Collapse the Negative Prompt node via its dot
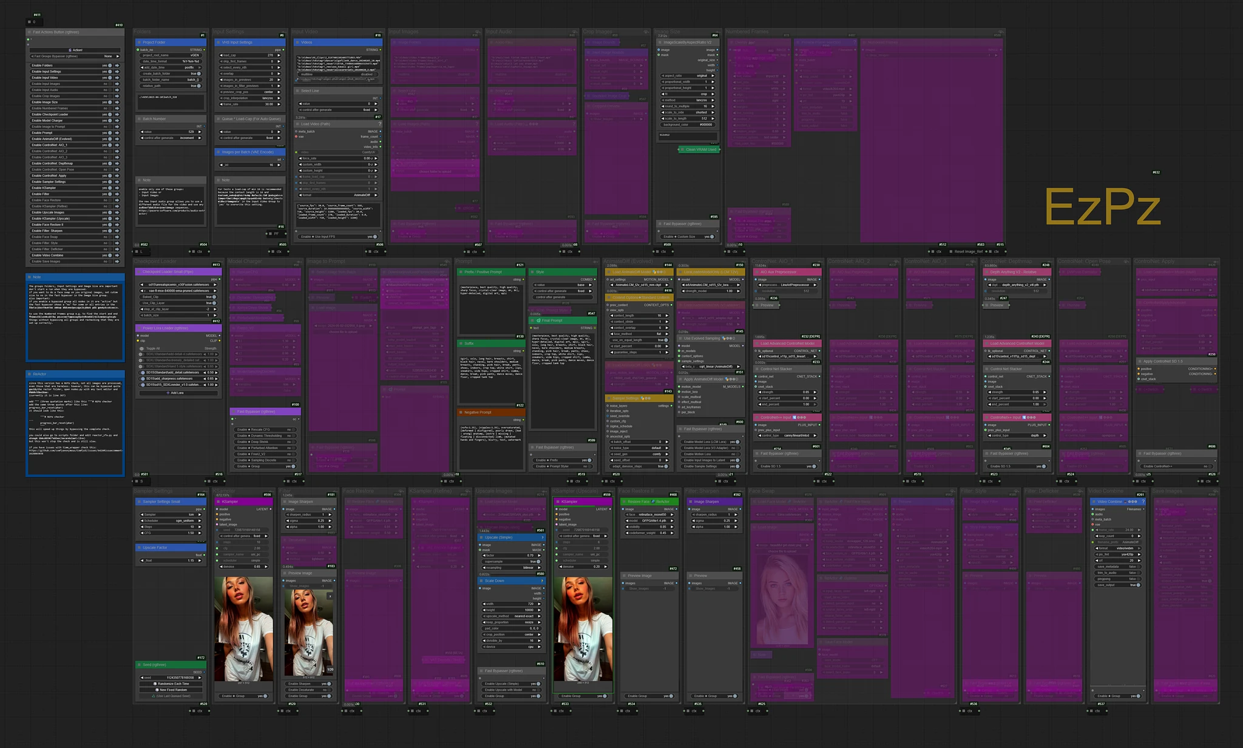This screenshot has width=1243, height=748. click(x=461, y=412)
